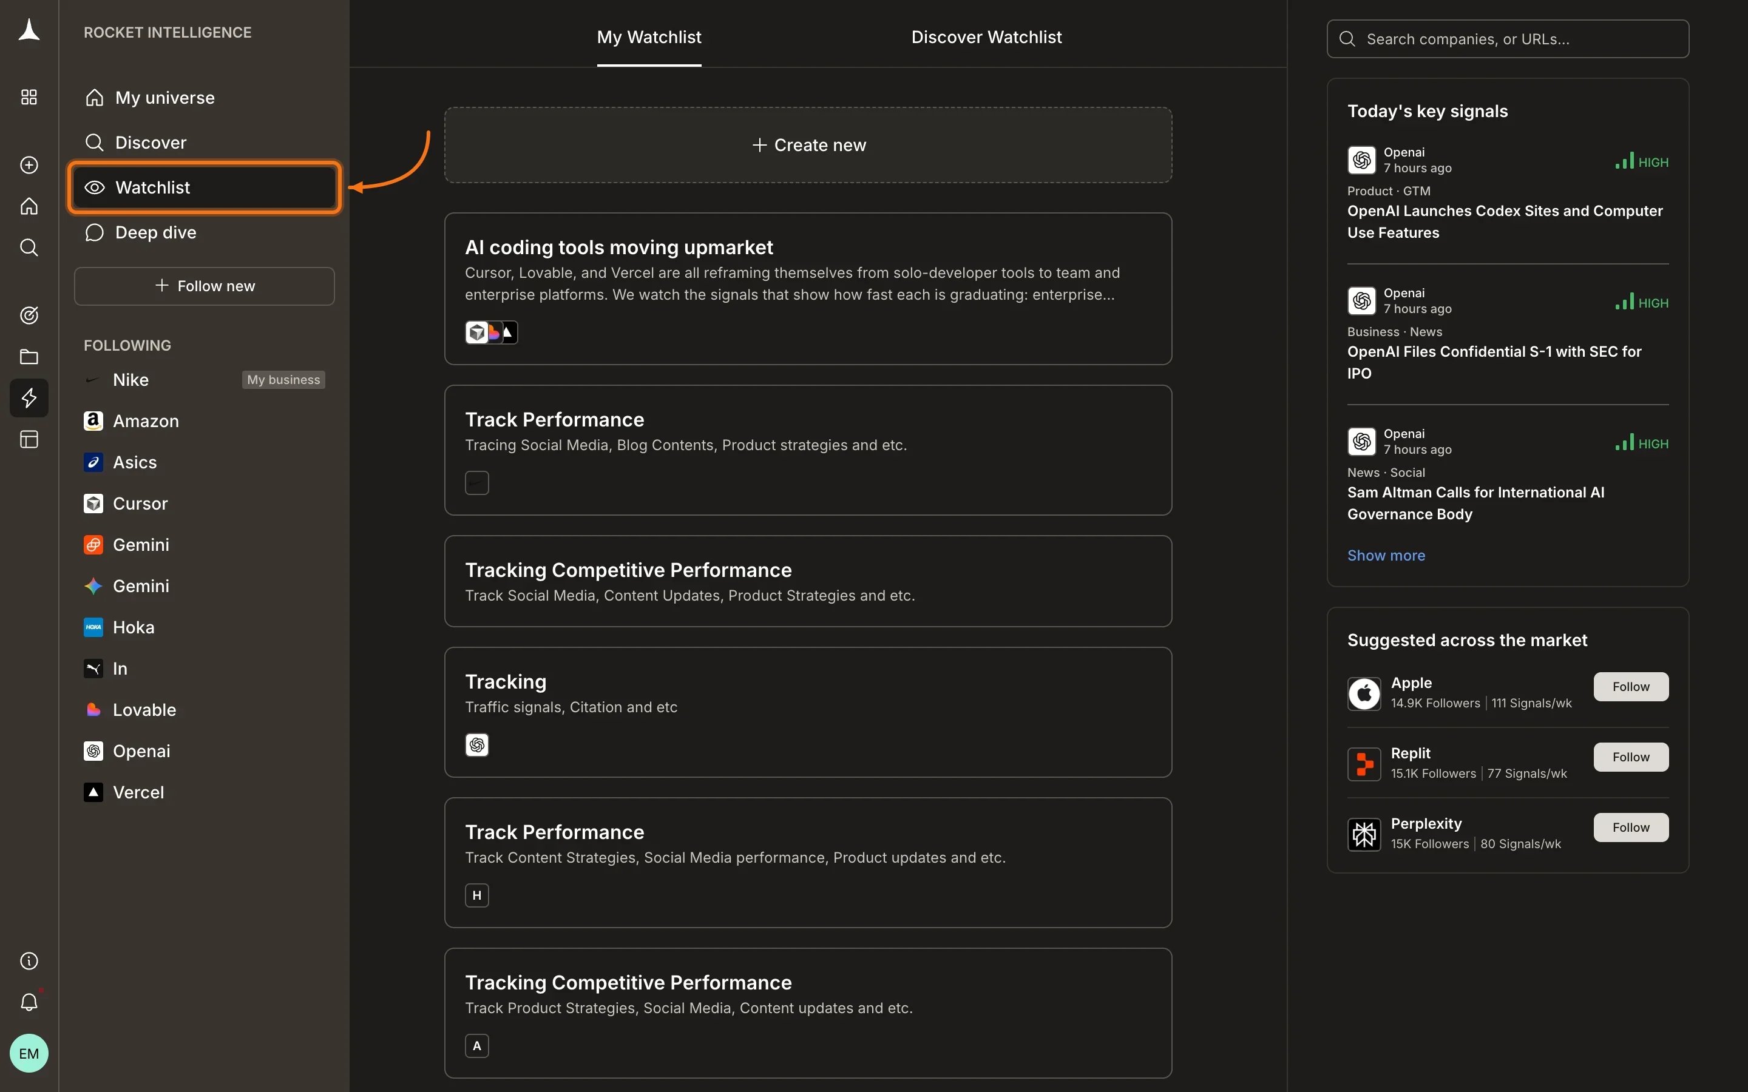Viewport: 1748px width, 1092px height.
Task: Open the EM user avatar
Action: (x=29, y=1053)
